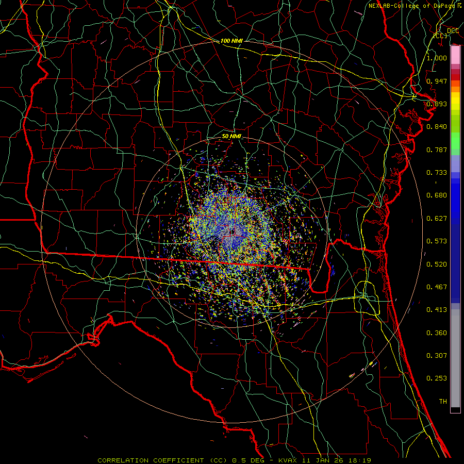
Task: Click the DEC label above color scale
Action: point(453,30)
